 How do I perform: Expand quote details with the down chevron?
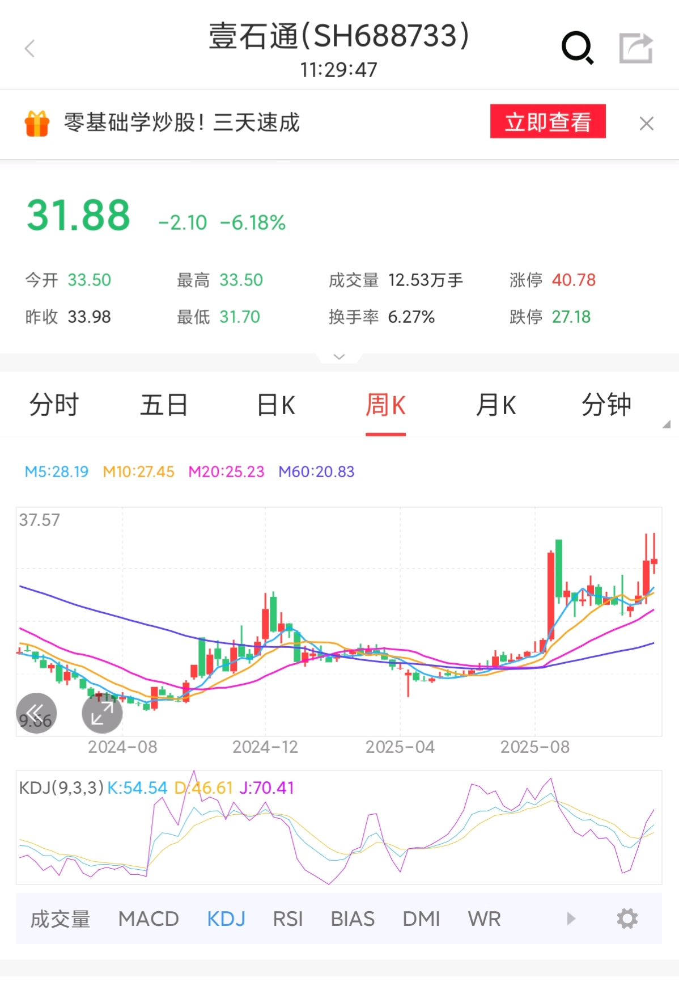click(x=339, y=357)
